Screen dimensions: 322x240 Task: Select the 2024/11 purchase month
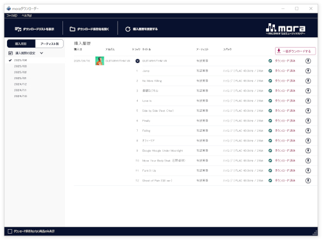click(21, 90)
